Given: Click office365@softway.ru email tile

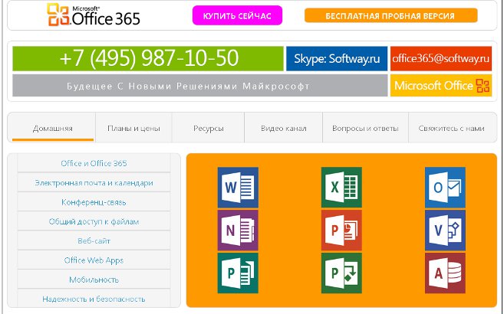Looking at the screenshot, I should point(440,58).
